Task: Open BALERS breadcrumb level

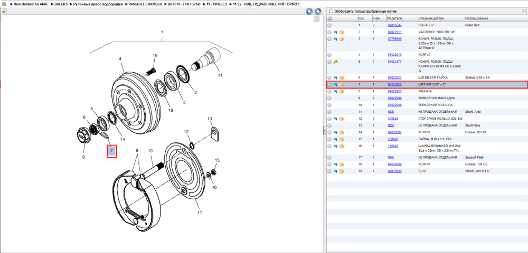Action: click(61, 4)
